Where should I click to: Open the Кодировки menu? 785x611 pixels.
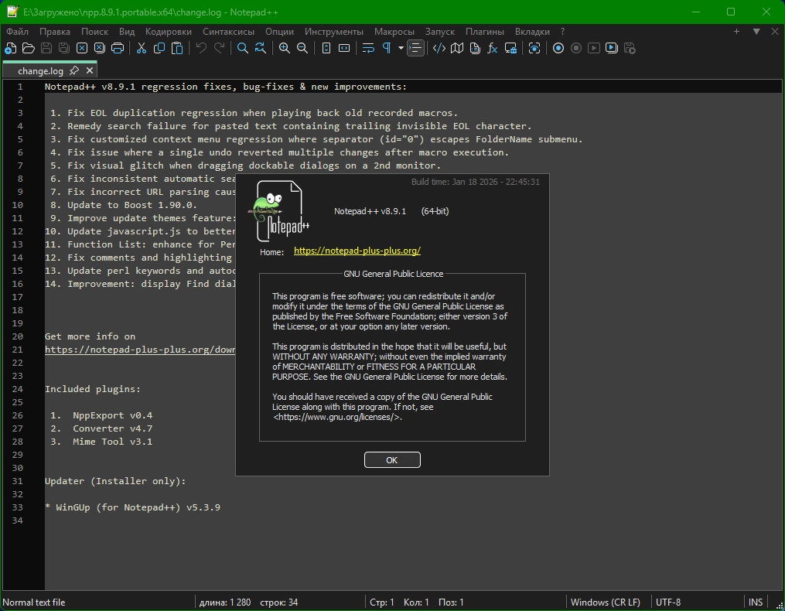pos(169,31)
